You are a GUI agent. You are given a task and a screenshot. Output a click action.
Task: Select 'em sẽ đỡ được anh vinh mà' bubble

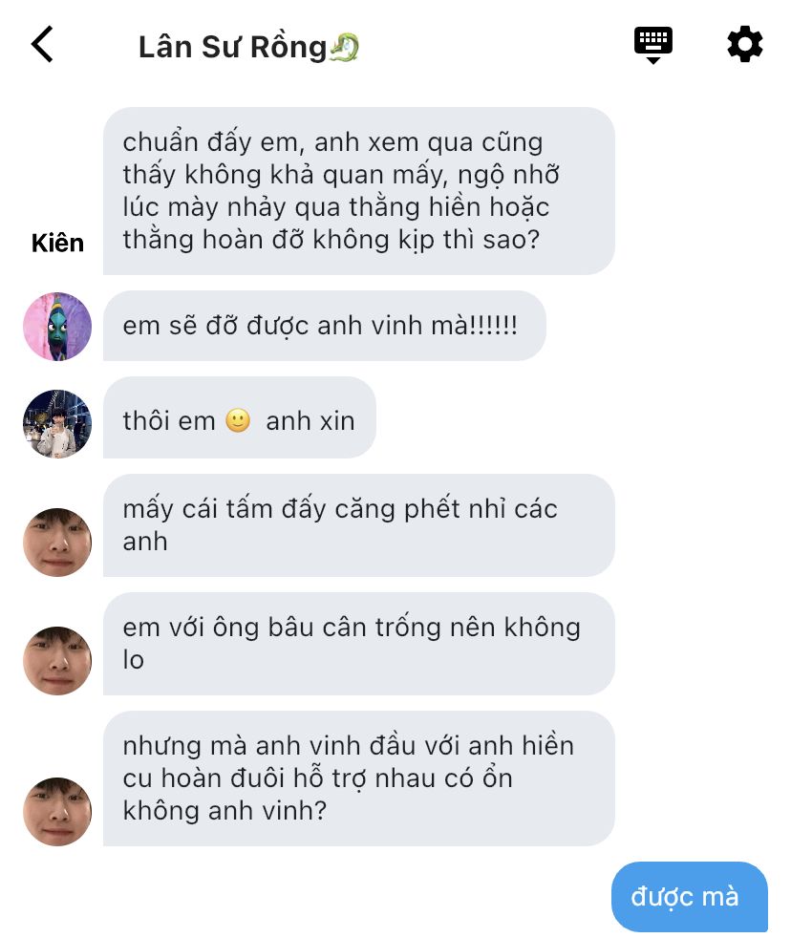tap(324, 326)
